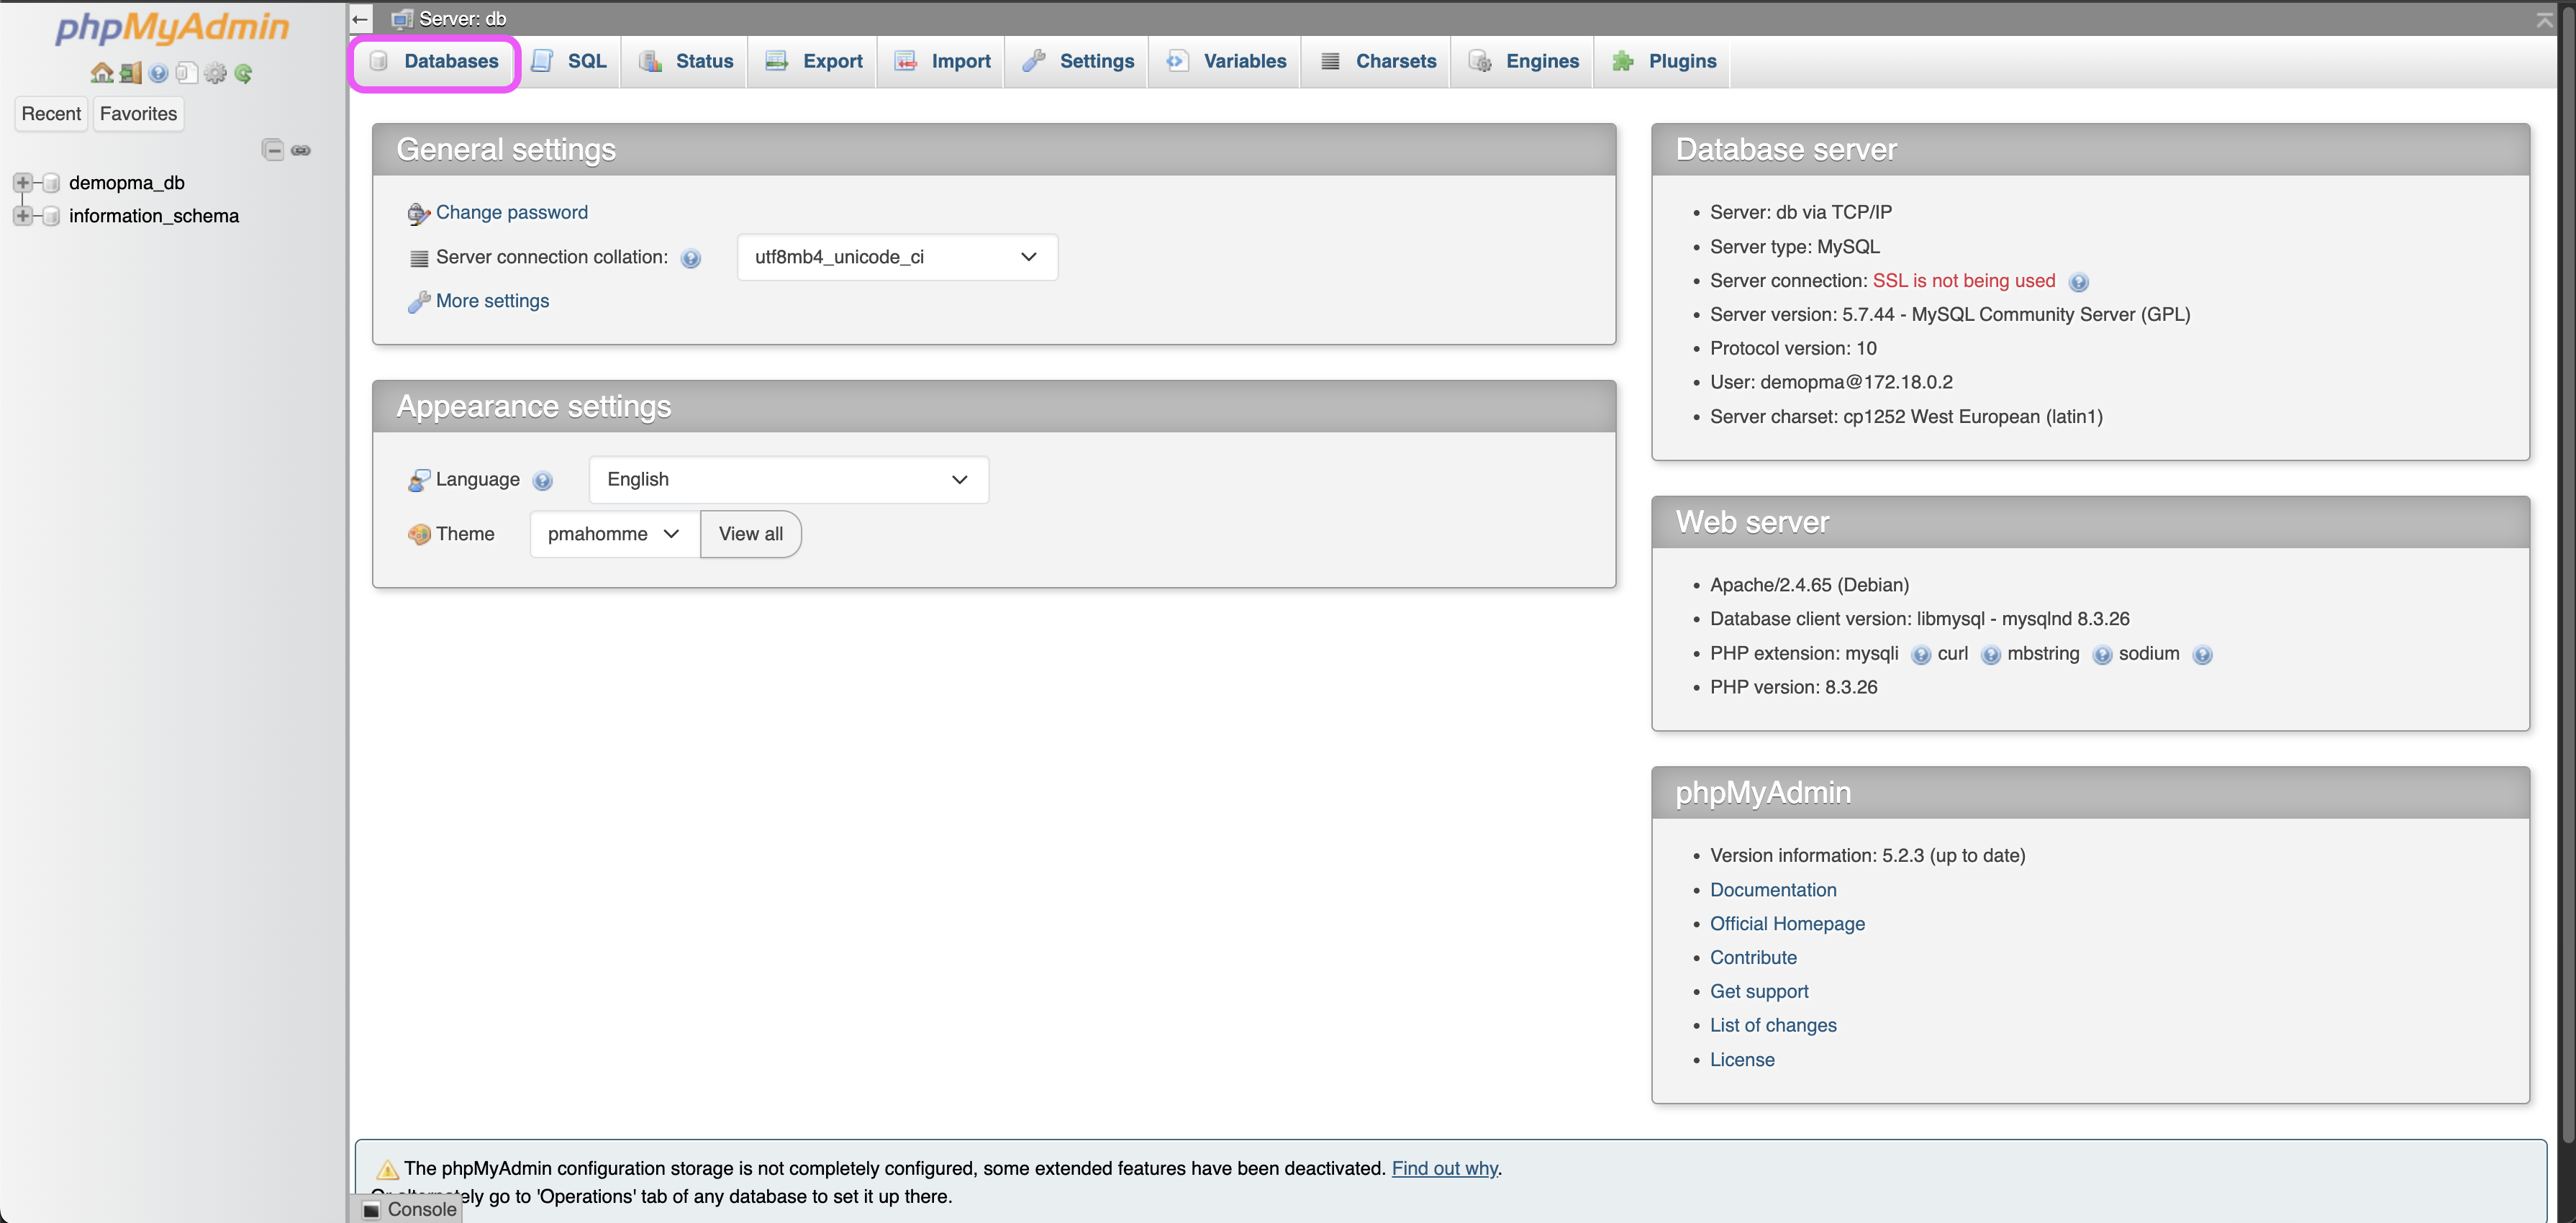Collapse all nodes in navigation tree

tap(273, 149)
